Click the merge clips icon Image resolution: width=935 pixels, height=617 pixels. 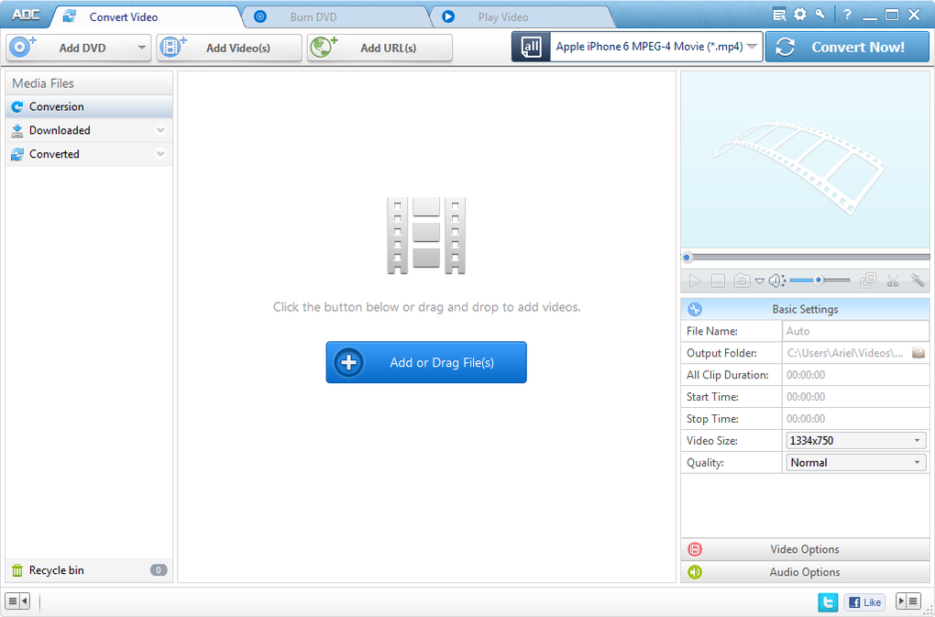point(868,281)
